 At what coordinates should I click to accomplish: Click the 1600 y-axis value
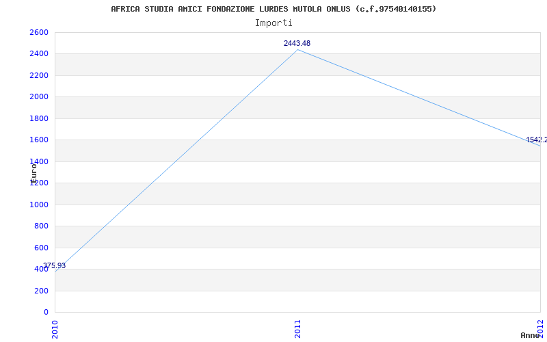pyautogui.click(x=39, y=140)
